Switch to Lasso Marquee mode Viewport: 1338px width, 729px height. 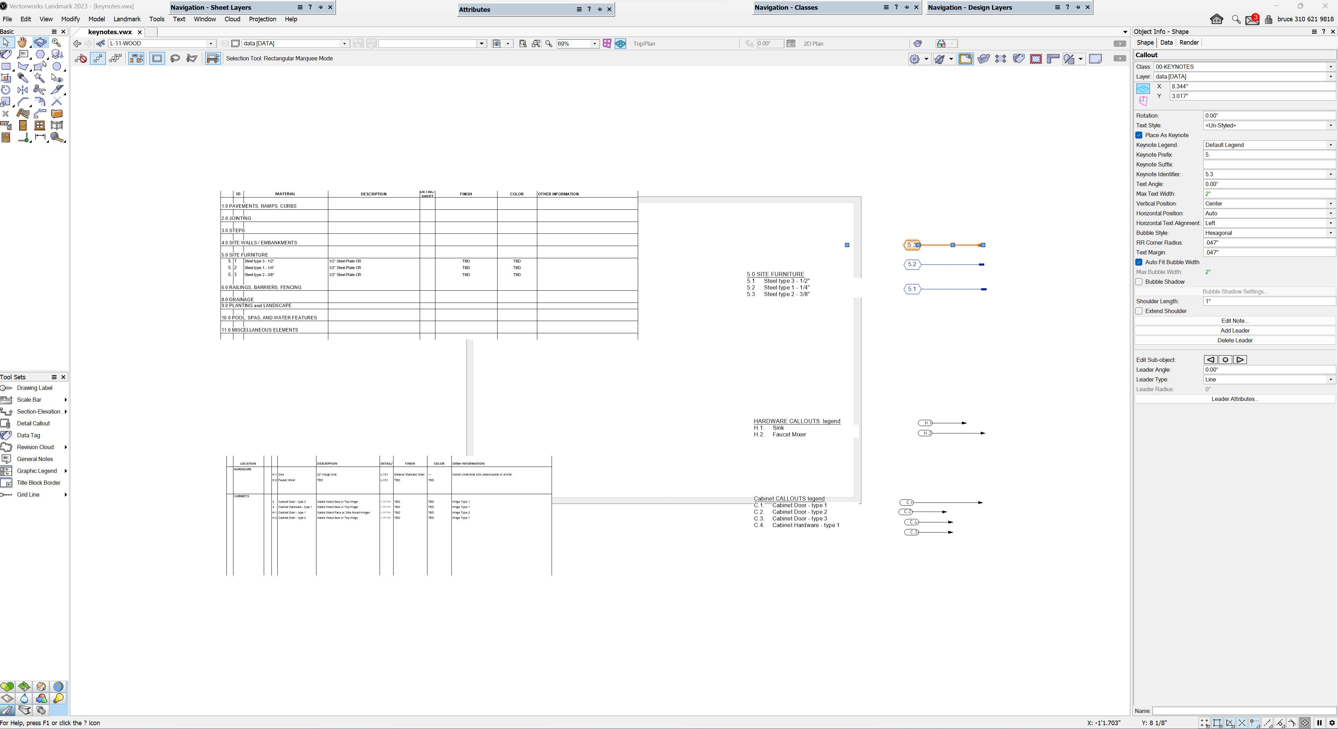click(175, 59)
